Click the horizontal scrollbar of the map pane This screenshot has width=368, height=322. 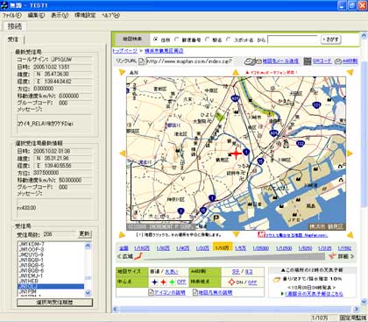pos(236,309)
